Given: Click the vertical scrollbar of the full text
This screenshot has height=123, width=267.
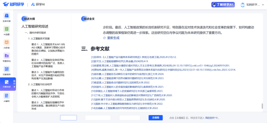Looking at the screenshot, I should tap(263, 106).
